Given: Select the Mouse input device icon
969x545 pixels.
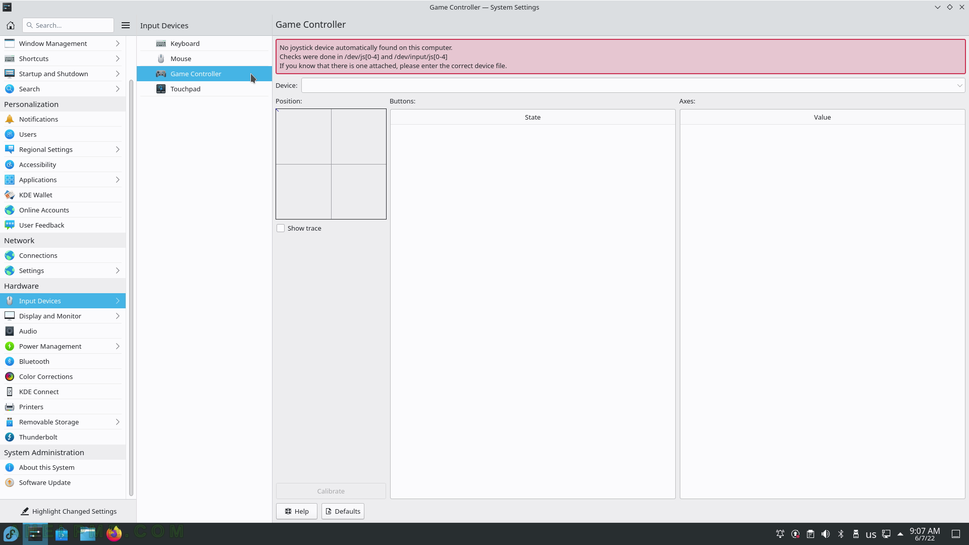Looking at the screenshot, I should 161,59.
